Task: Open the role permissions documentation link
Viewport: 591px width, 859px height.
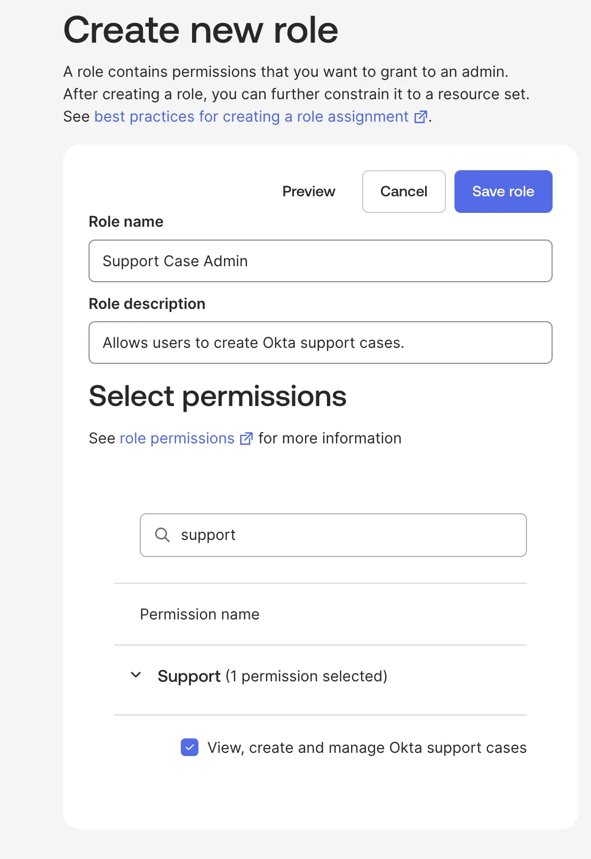Action: tap(177, 439)
